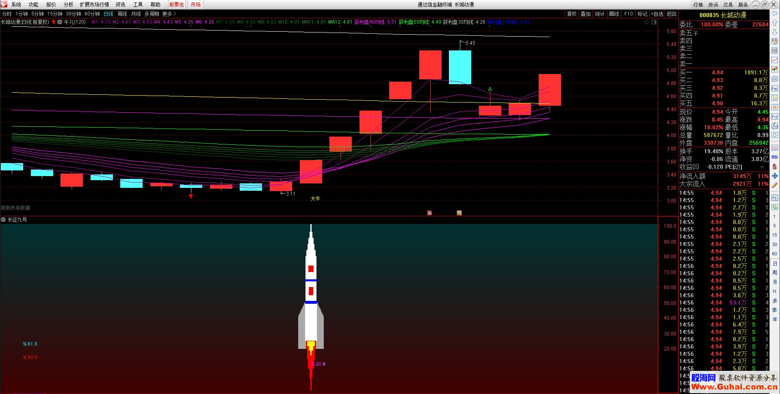
Task: Switch to the 市场 tab
Action: [x=196, y=4]
